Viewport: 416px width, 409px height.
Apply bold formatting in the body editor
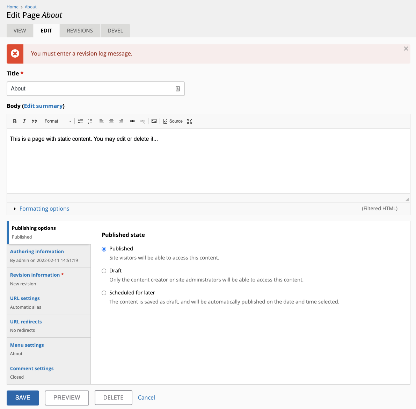click(15, 121)
